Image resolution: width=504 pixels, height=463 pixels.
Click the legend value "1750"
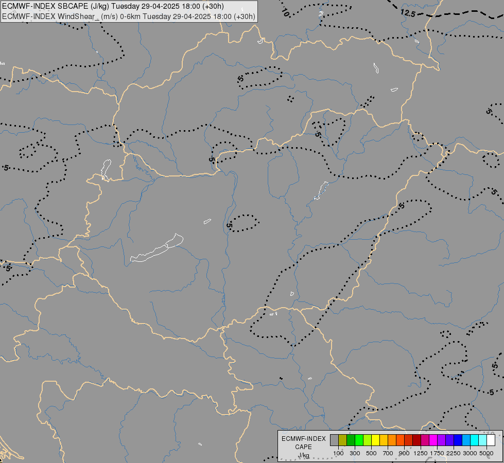pos(437,453)
